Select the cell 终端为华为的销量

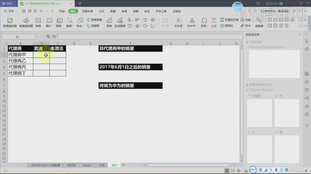pos(130,85)
